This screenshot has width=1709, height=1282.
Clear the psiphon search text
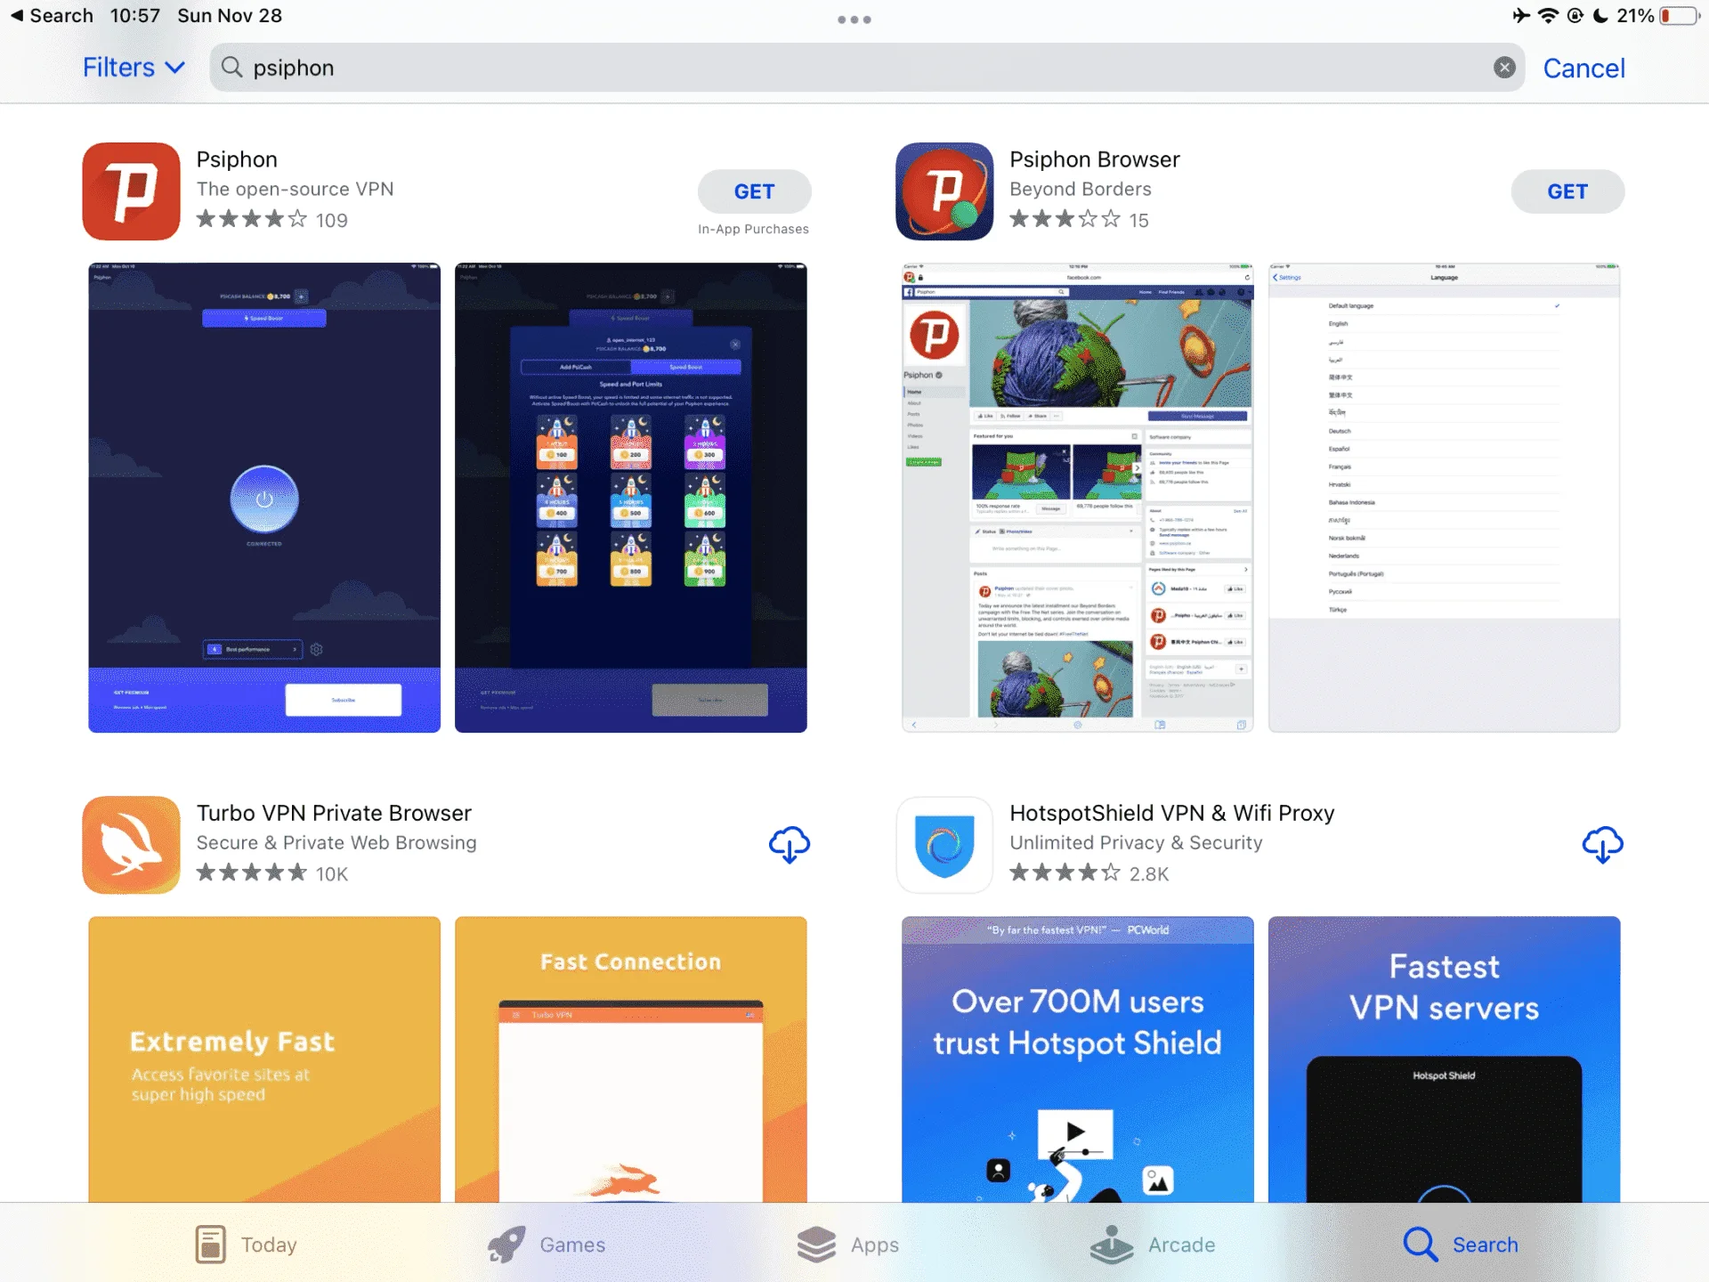[1504, 68]
